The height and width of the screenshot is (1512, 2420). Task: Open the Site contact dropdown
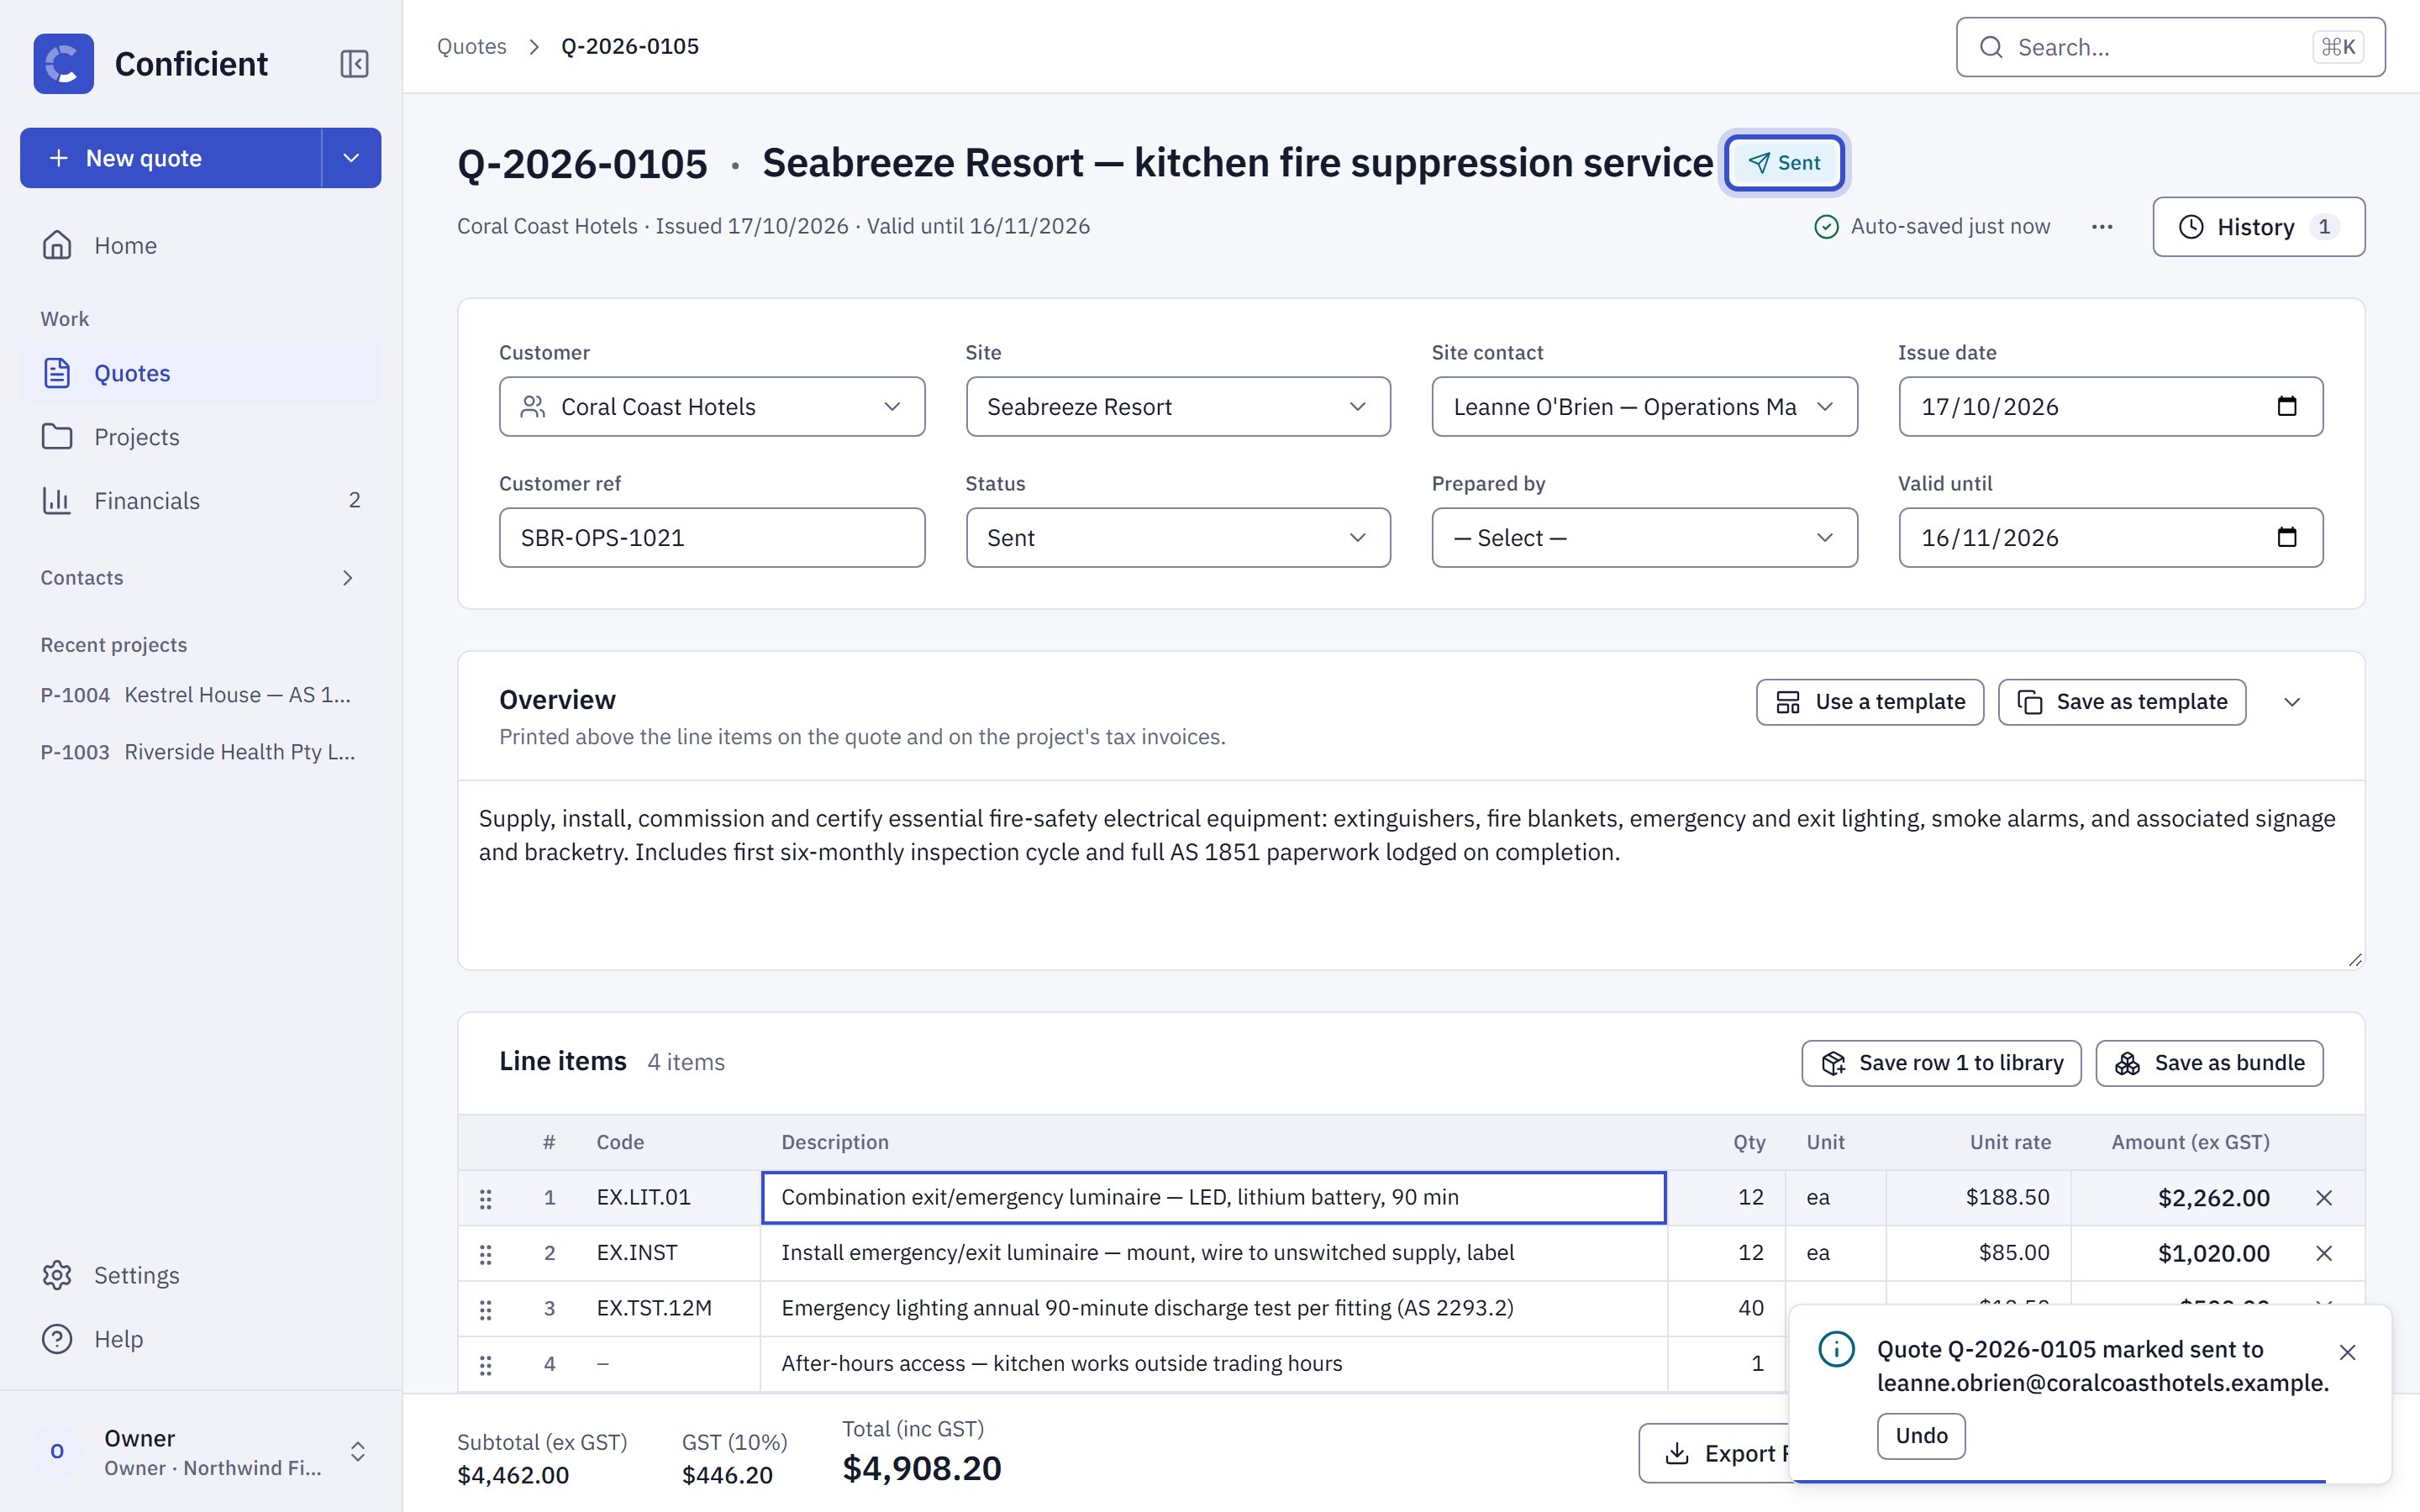pos(1644,407)
